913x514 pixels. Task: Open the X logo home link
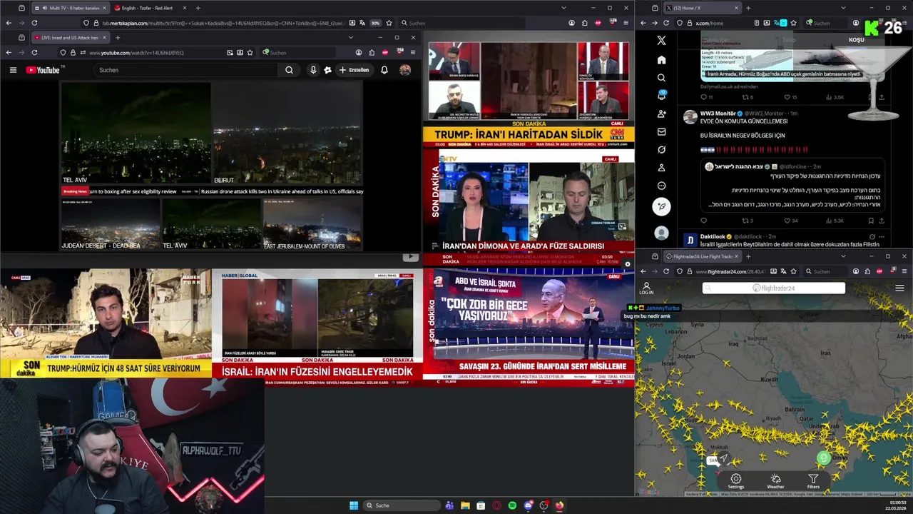pyautogui.click(x=661, y=41)
